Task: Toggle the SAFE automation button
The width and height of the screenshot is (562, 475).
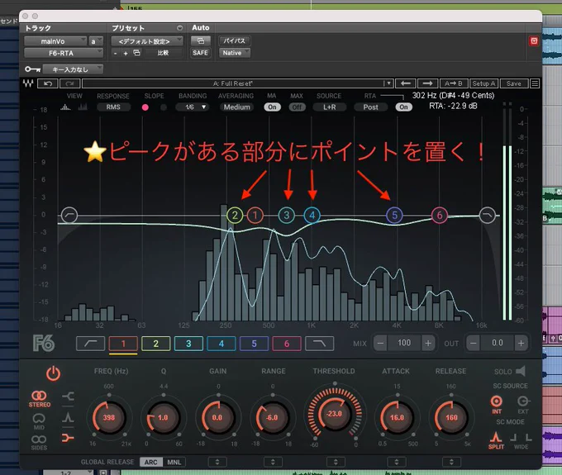Action: 200,53
